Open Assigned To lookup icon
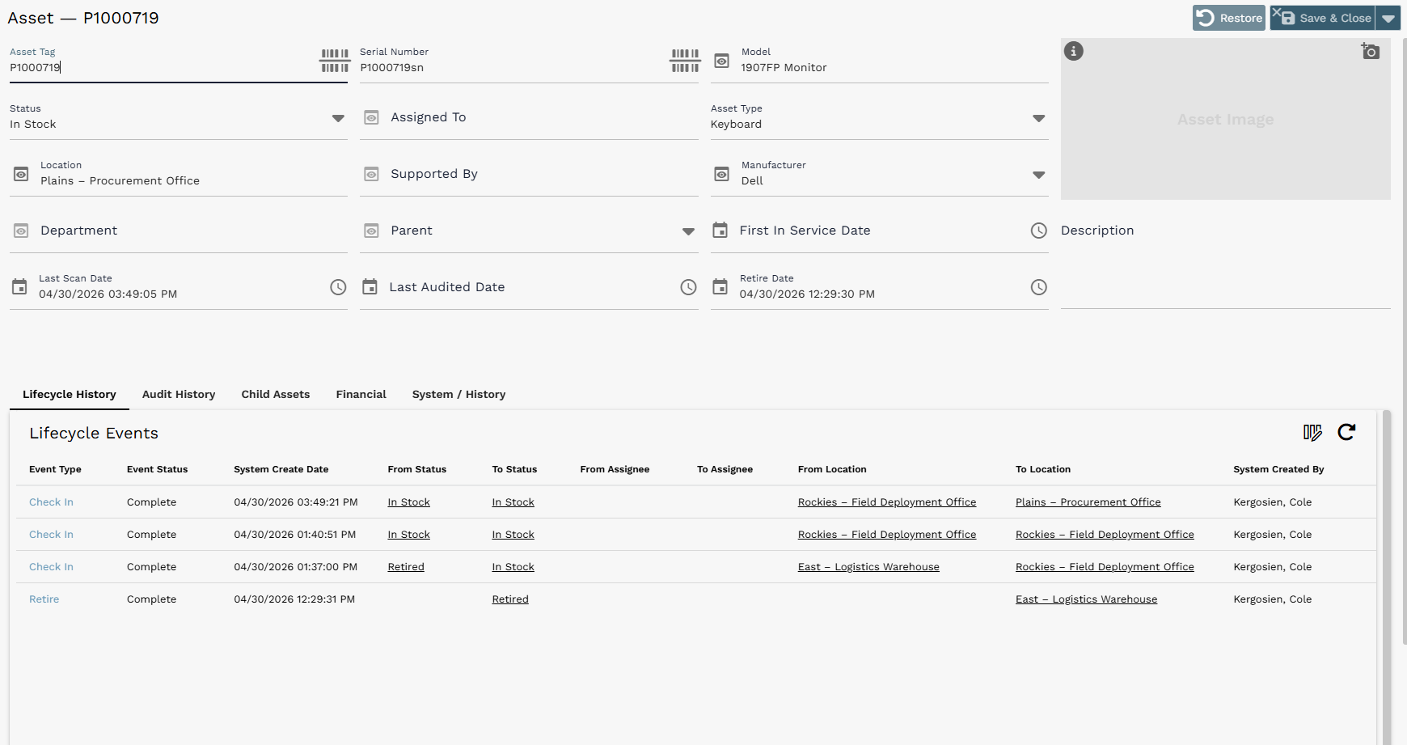The image size is (1407, 745). point(371,117)
